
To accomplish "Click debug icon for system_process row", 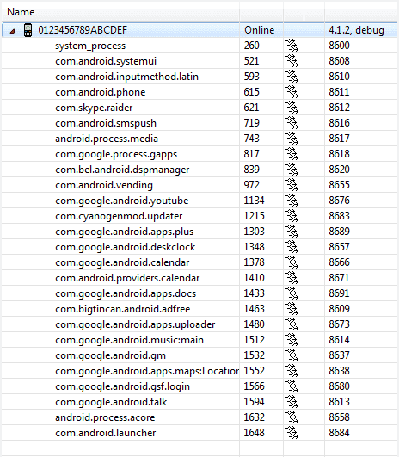I will click(292, 46).
